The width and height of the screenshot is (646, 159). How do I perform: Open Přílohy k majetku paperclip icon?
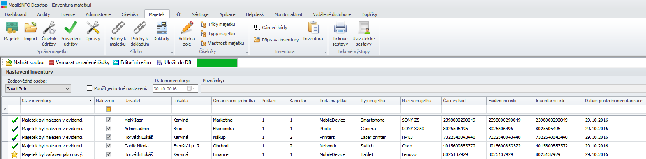pos(118,28)
